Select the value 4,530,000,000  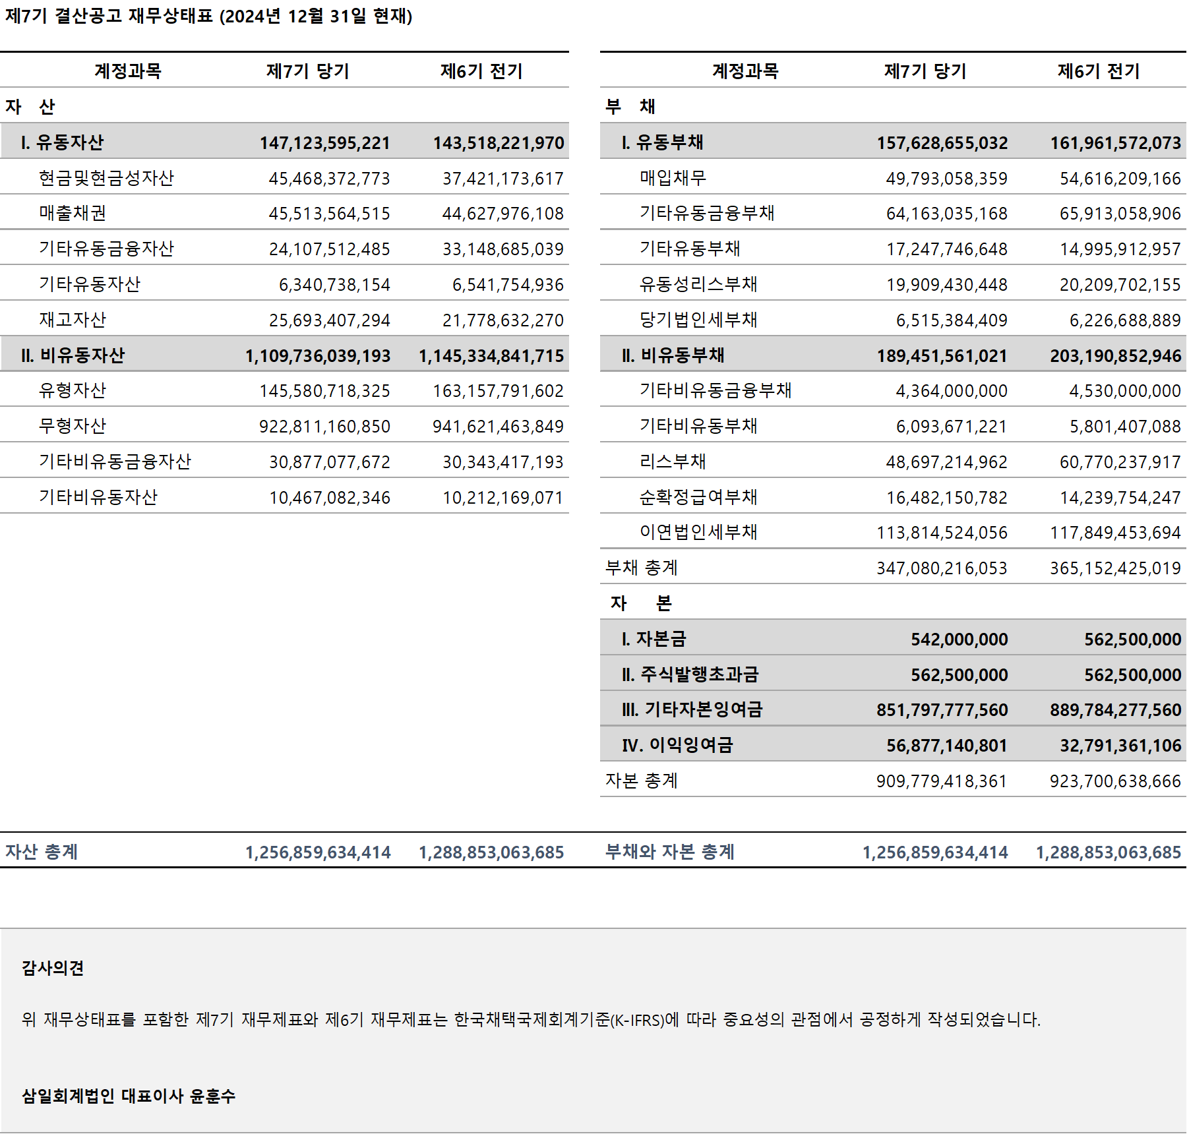[x=1126, y=391]
